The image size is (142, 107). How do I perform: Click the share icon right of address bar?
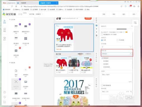point(121,6)
